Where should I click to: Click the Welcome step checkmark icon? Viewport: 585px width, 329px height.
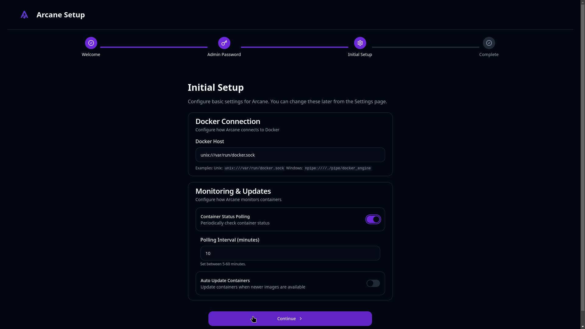pos(91,43)
